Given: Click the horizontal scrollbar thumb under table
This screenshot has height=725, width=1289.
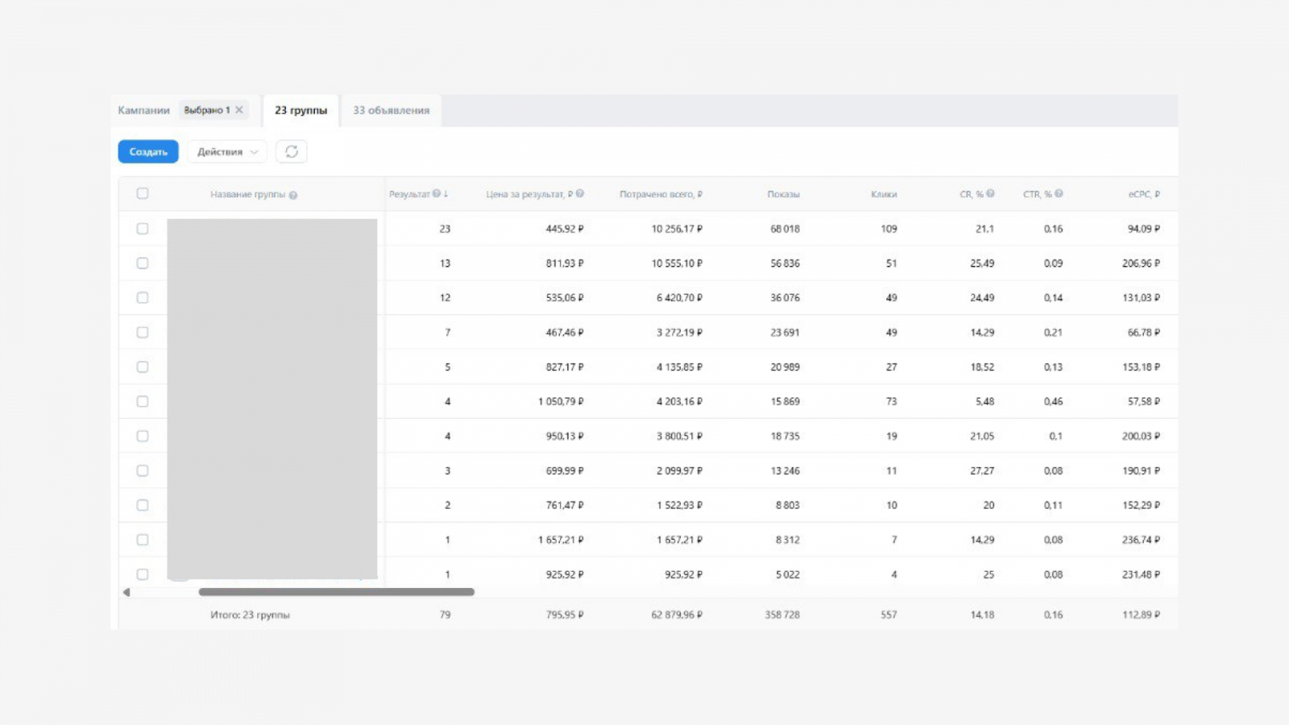Looking at the screenshot, I should [x=336, y=592].
